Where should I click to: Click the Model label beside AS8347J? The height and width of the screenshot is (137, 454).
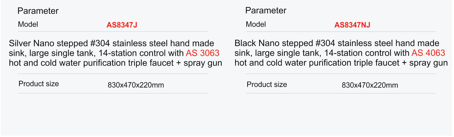tap(28, 24)
